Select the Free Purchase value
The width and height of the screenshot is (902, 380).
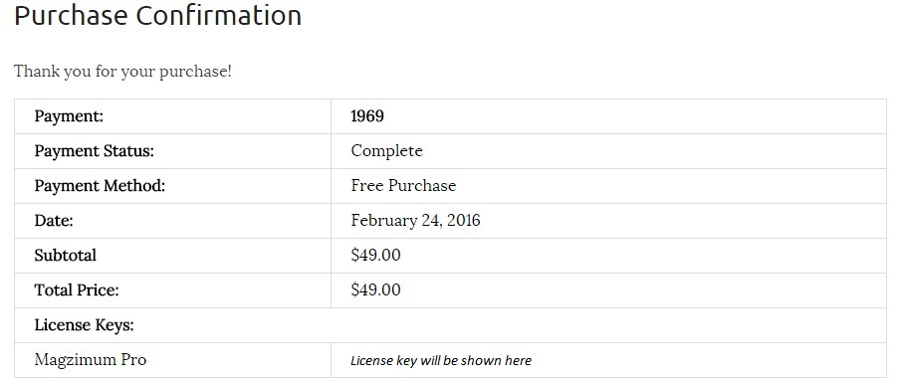click(x=403, y=186)
